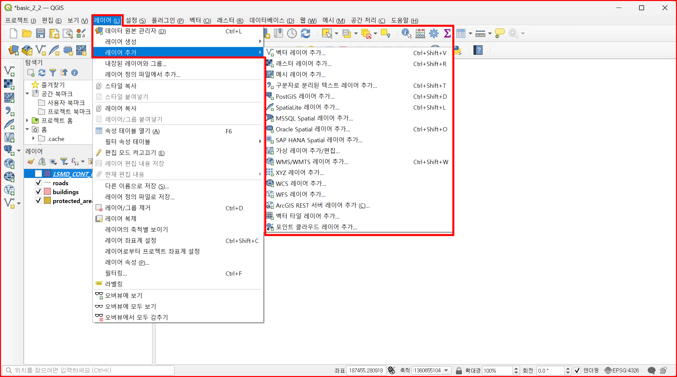The height and width of the screenshot is (377, 677).
Task: Click the Refresh icon in the browser panel
Action: [x=42, y=73]
